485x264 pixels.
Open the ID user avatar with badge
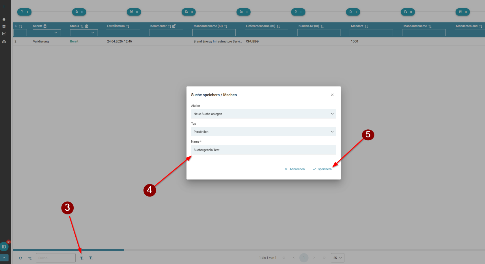[4, 247]
